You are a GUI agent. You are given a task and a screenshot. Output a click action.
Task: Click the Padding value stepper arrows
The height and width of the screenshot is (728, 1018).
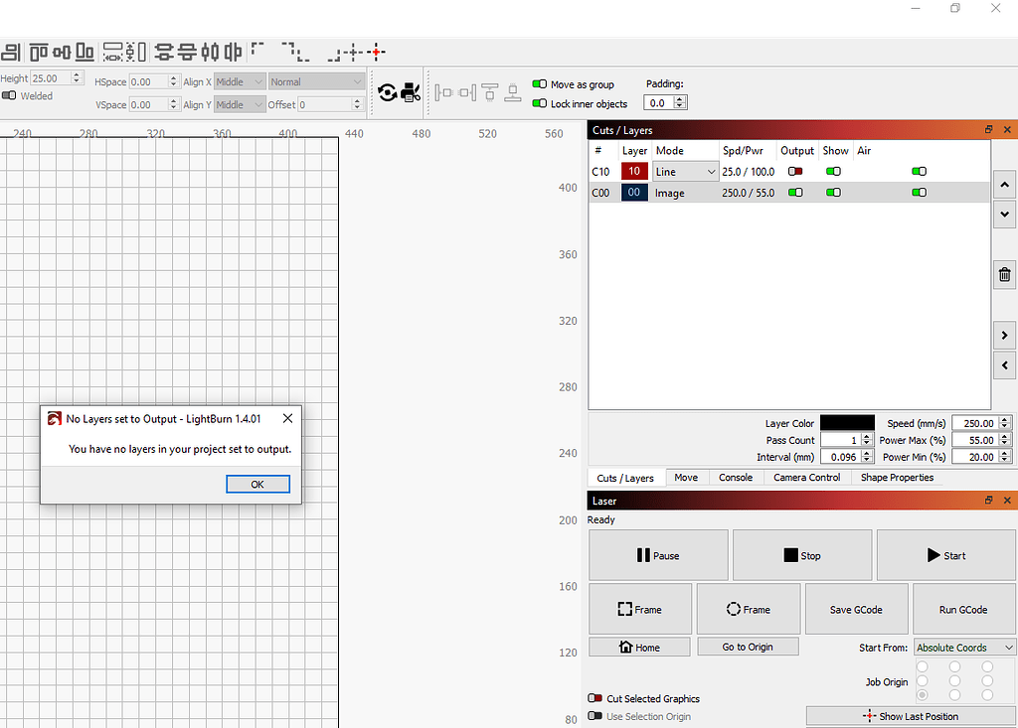click(x=679, y=102)
